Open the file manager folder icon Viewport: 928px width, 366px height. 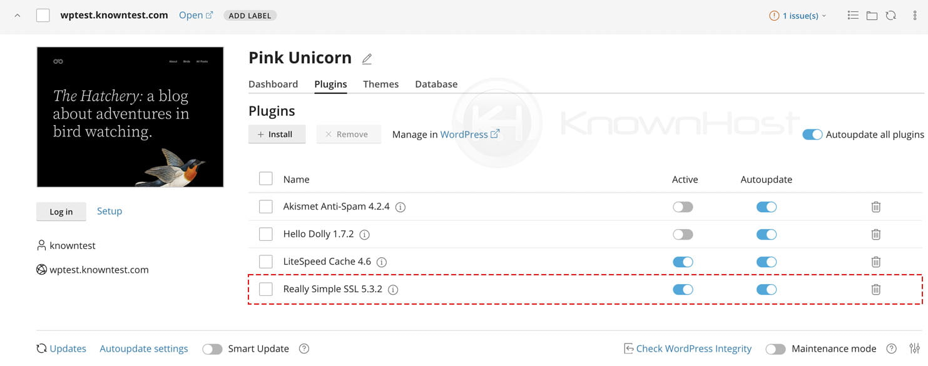coord(872,15)
